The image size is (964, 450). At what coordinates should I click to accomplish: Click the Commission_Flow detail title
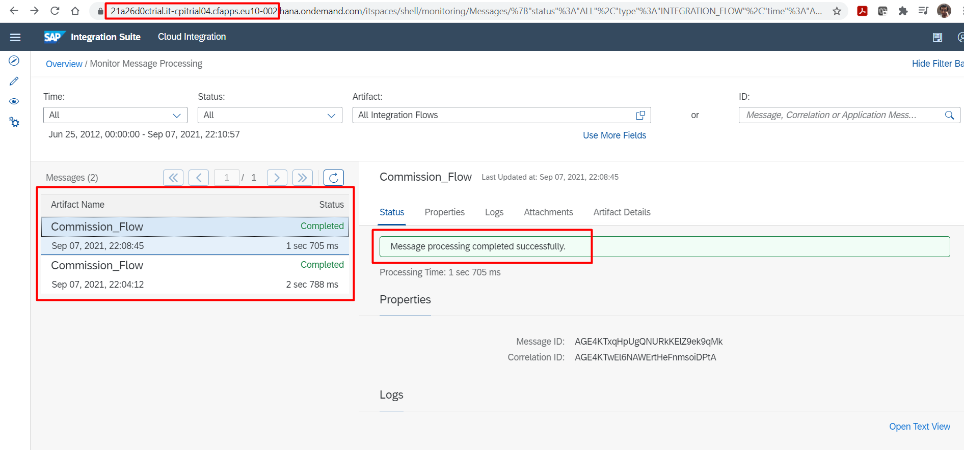425,177
